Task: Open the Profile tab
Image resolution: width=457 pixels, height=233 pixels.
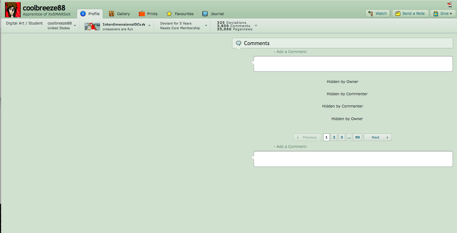Action: 90,14
